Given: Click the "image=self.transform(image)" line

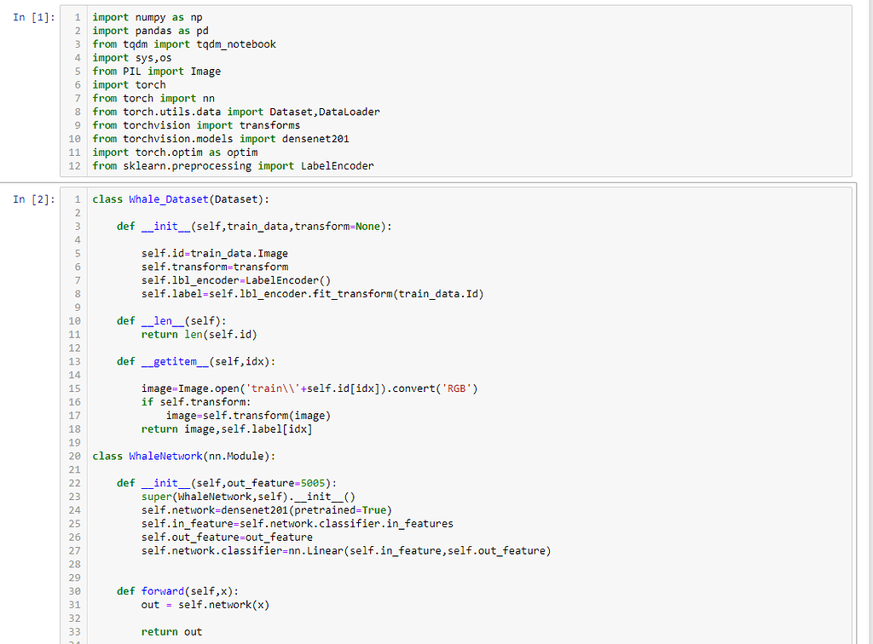Looking at the screenshot, I should click(x=248, y=416).
